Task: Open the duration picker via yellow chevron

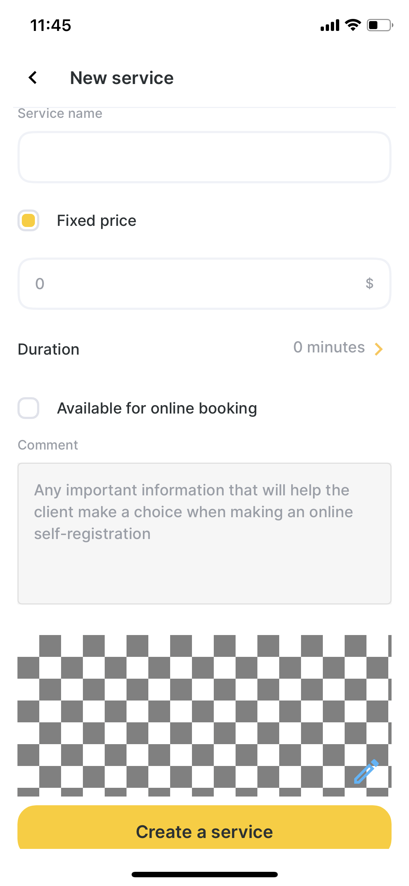Action: 378,349
